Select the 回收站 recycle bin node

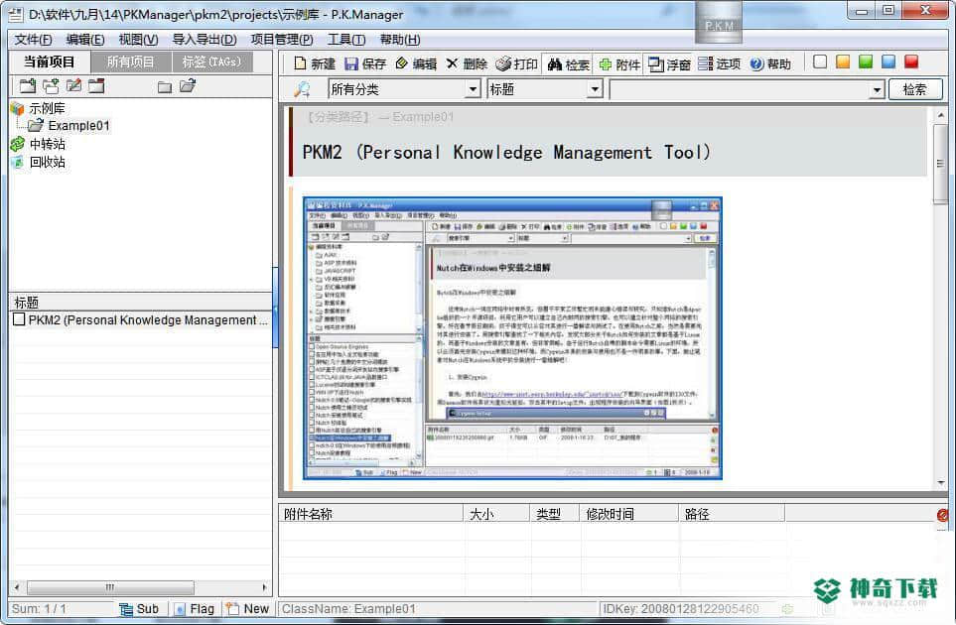pyautogui.click(x=47, y=162)
